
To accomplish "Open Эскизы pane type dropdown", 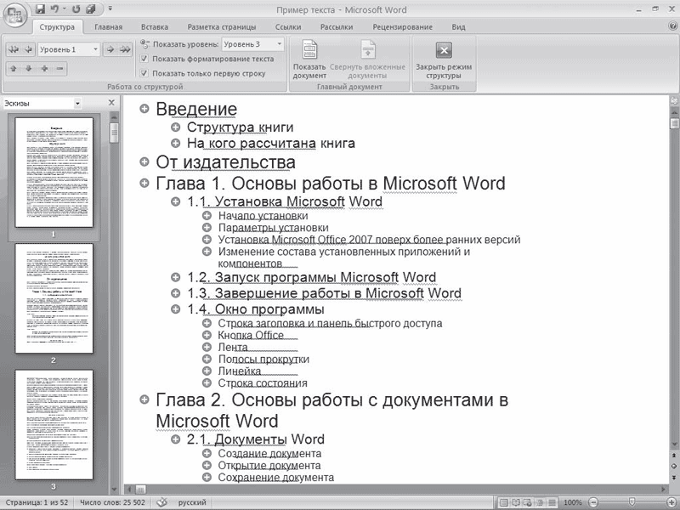I will point(77,103).
